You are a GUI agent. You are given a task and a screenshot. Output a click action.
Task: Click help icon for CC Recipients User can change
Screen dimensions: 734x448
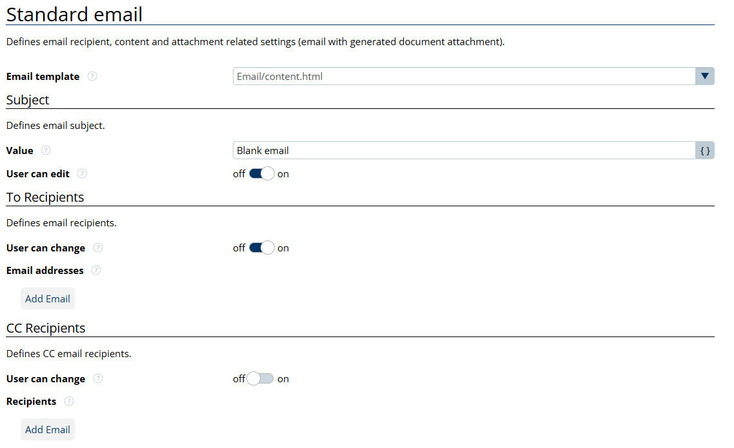[x=98, y=379]
